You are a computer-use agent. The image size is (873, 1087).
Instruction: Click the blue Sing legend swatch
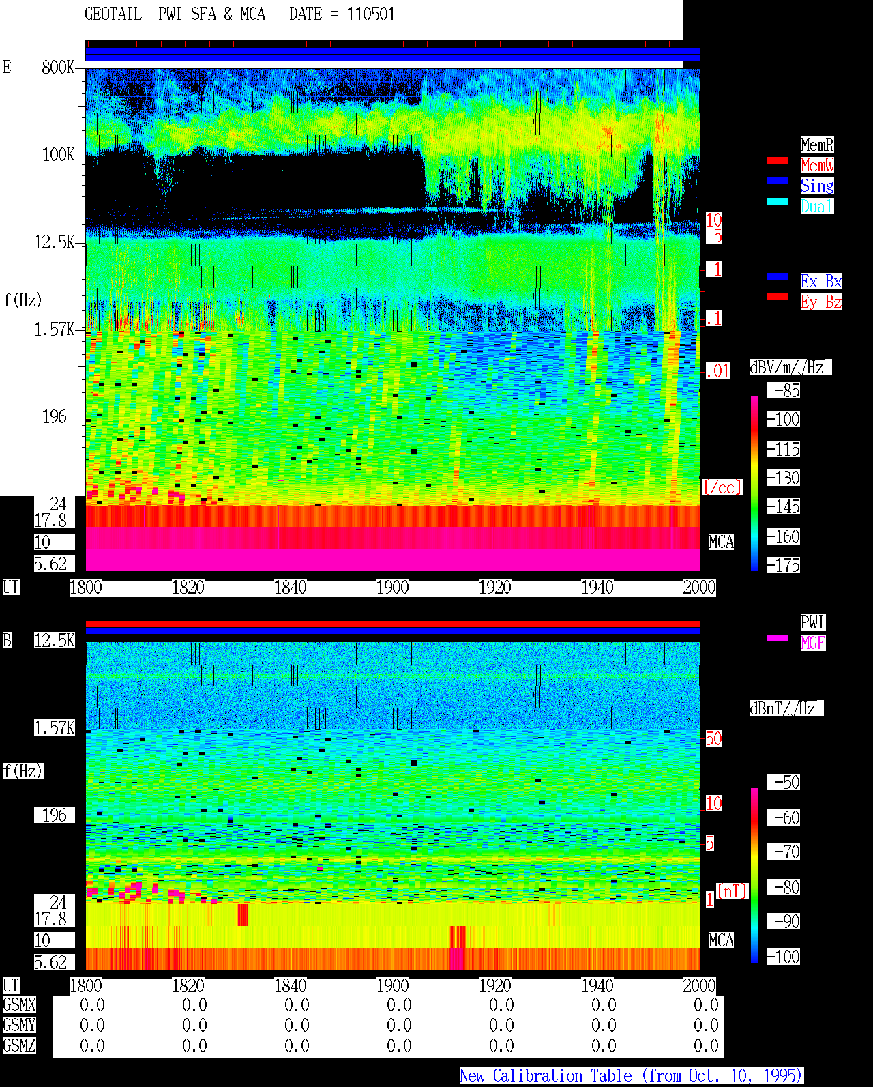click(x=778, y=181)
